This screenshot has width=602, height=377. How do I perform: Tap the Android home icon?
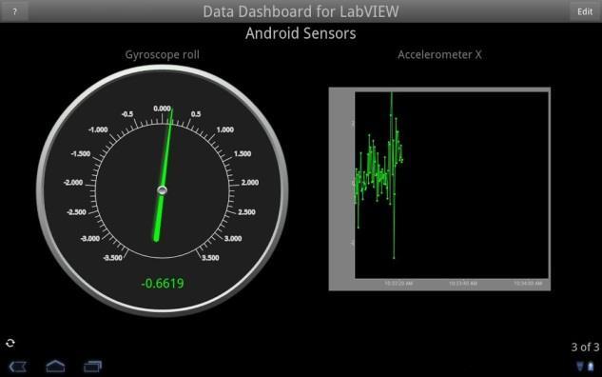click(x=55, y=366)
